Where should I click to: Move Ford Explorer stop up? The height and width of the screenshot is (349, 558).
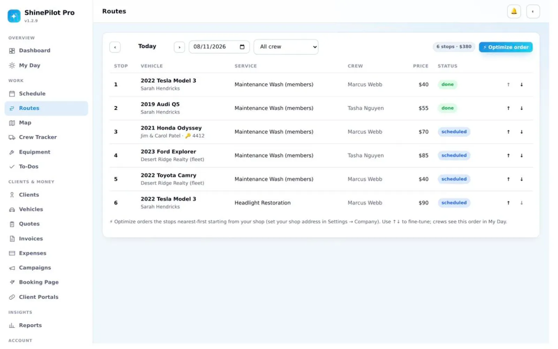click(508, 156)
